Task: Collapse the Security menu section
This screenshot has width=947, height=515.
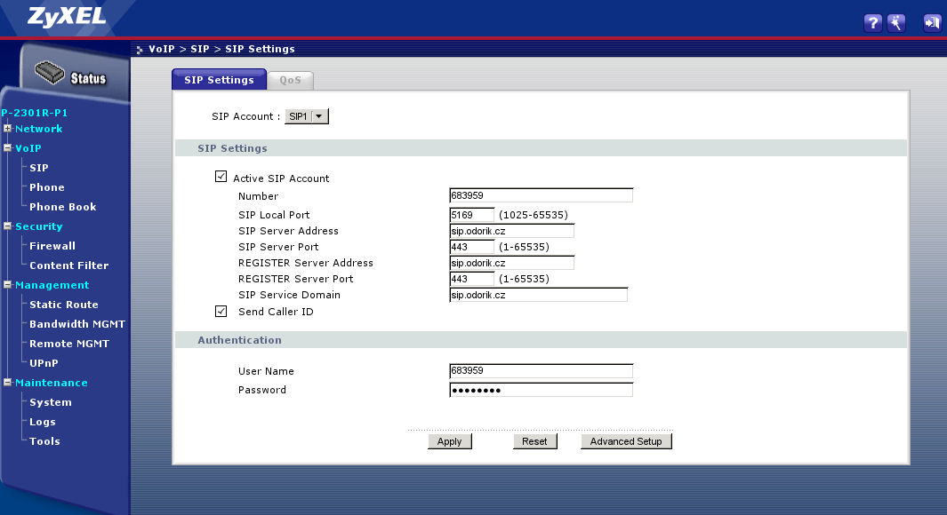Action: [x=7, y=226]
